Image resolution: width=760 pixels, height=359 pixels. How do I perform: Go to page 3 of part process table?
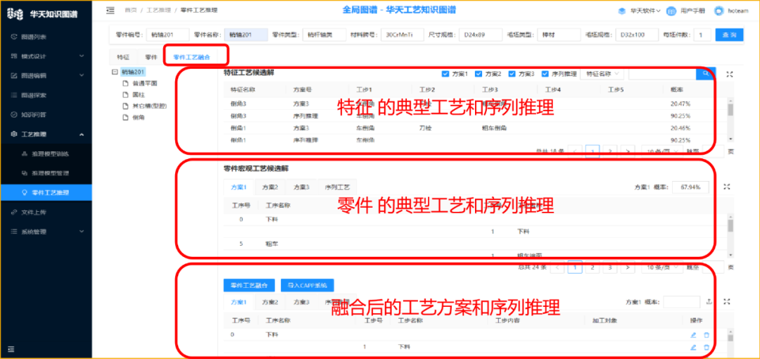609,267
